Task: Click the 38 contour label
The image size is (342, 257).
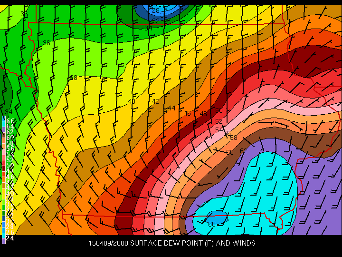Action: 74,78
